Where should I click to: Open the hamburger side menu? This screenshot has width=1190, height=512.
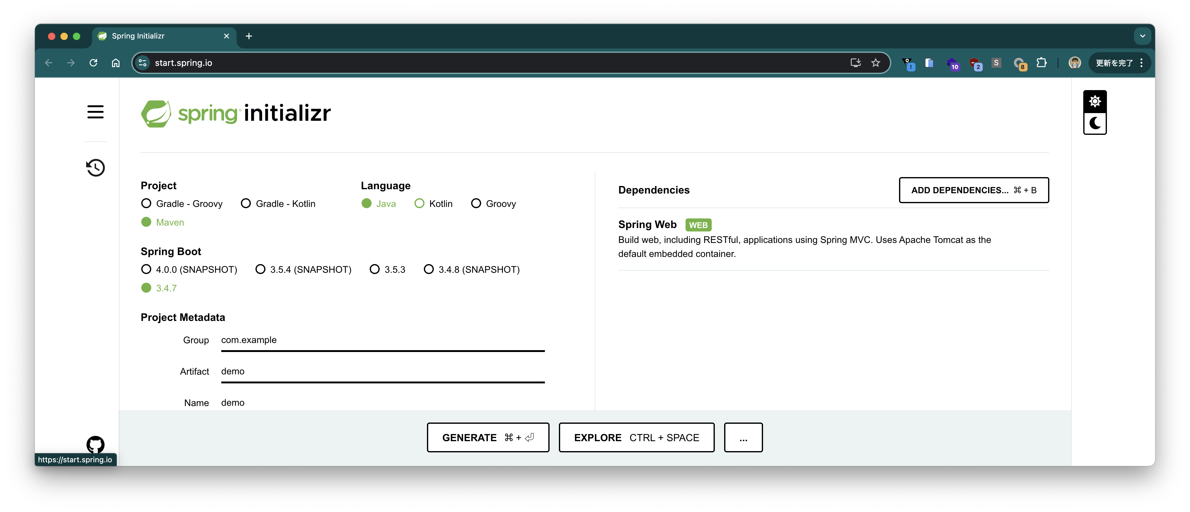tap(95, 112)
